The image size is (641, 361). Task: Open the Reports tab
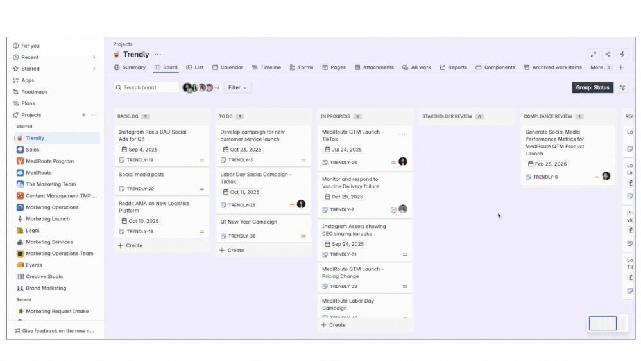tap(454, 67)
